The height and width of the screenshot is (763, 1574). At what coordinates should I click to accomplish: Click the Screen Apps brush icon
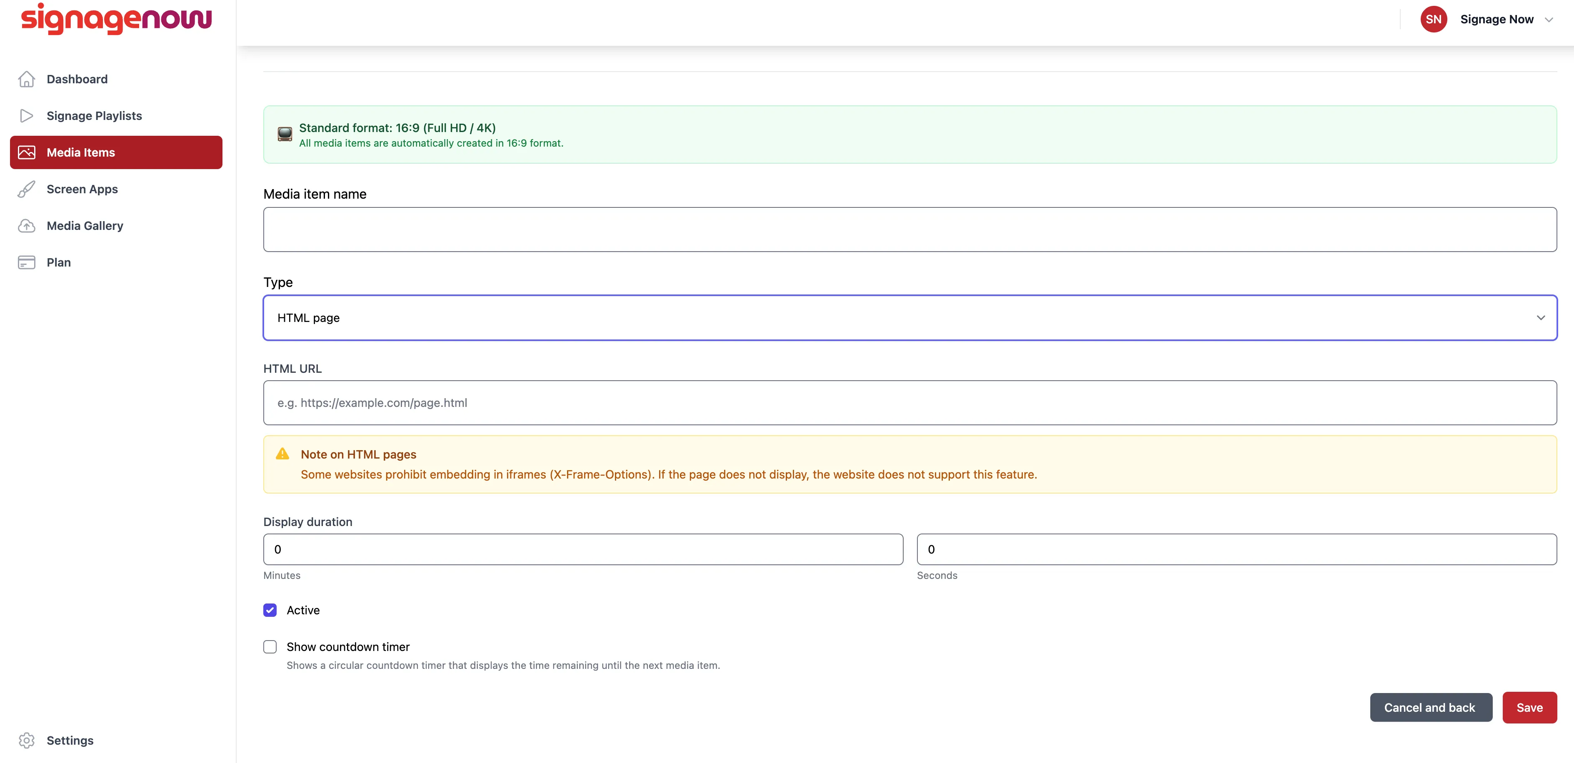pos(26,189)
